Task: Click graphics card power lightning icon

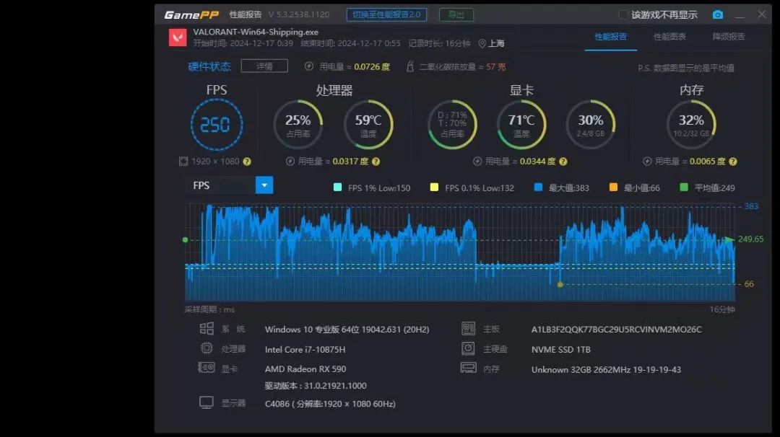Action: click(x=477, y=162)
